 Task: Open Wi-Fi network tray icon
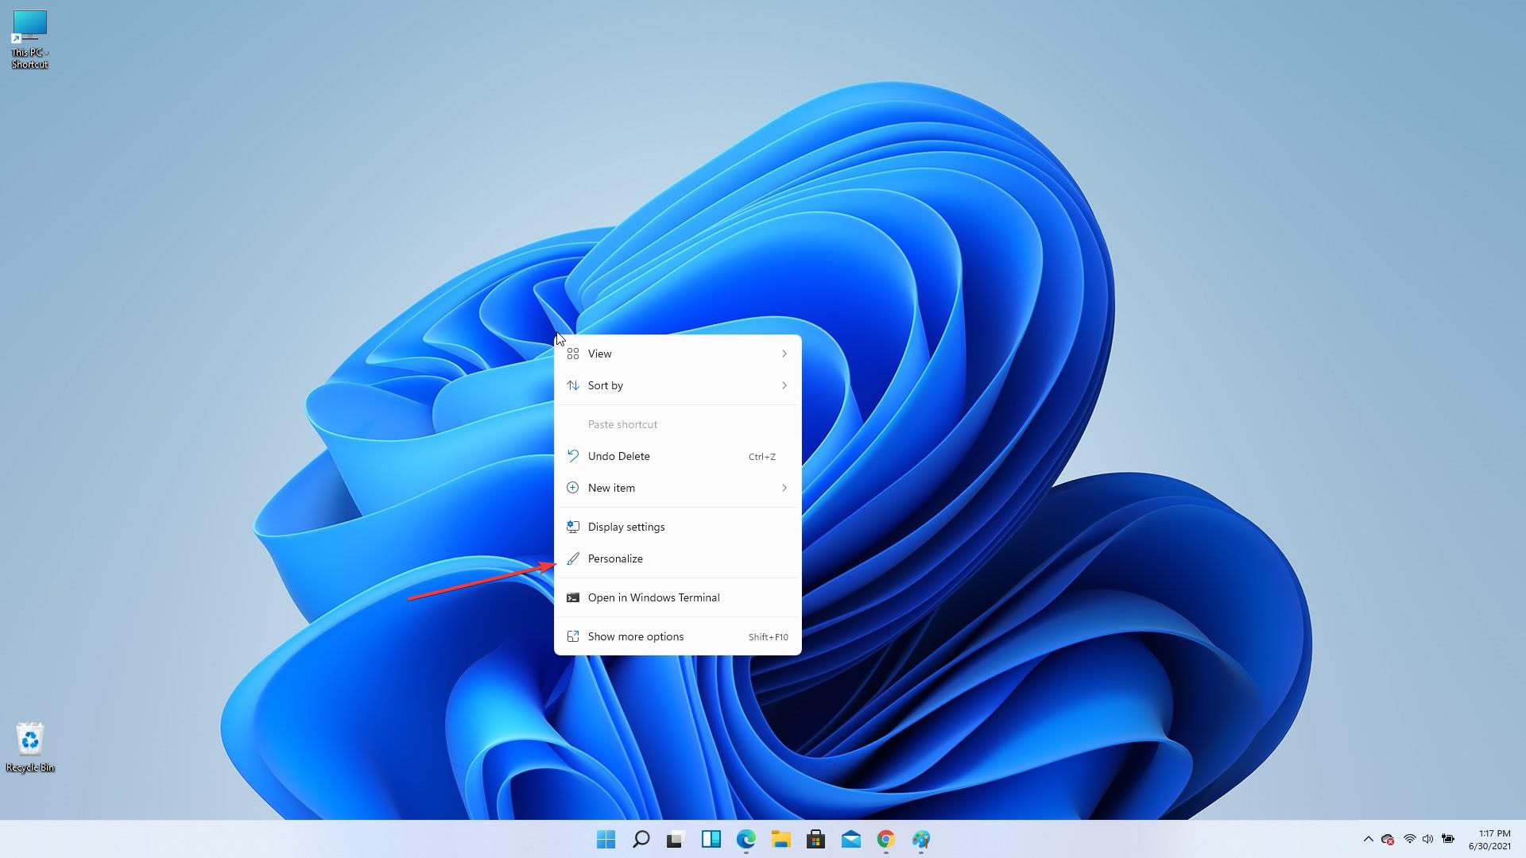click(x=1409, y=839)
